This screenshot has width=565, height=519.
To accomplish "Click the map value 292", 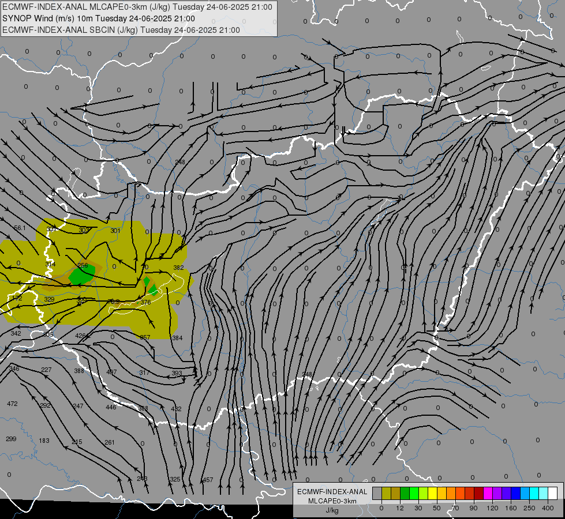I will [x=45, y=405].
